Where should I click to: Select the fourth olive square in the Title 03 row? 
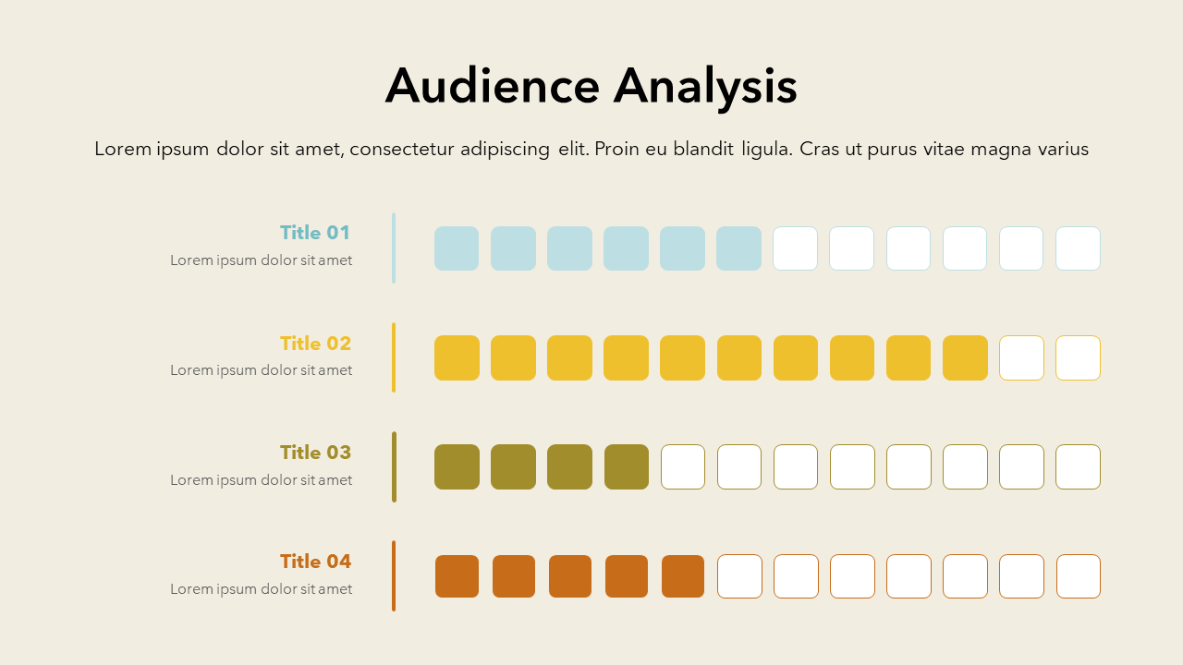pyautogui.click(x=626, y=466)
